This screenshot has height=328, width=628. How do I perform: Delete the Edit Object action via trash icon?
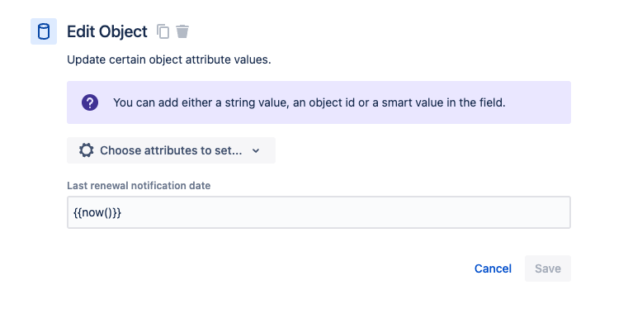(x=182, y=31)
